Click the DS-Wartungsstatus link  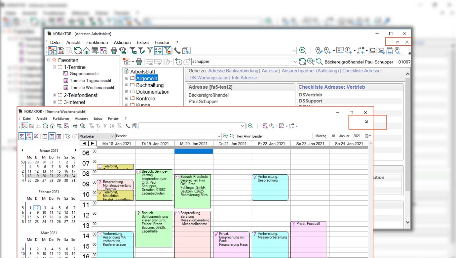pos(209,78)
